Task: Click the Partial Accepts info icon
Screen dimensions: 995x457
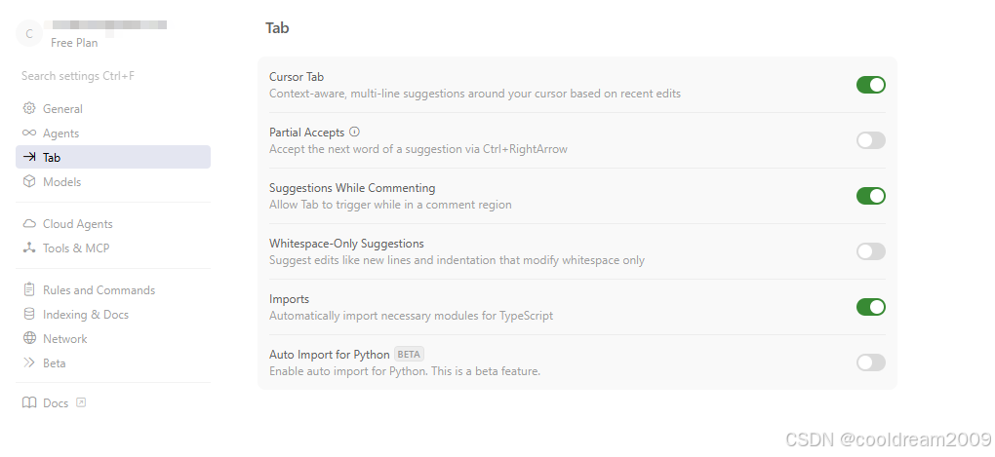Action: point(354,132)
